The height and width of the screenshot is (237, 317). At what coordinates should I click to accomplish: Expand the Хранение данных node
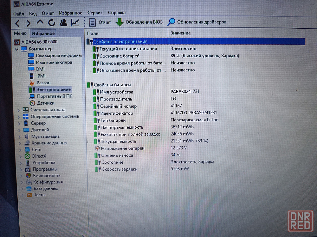coord(20,143)
